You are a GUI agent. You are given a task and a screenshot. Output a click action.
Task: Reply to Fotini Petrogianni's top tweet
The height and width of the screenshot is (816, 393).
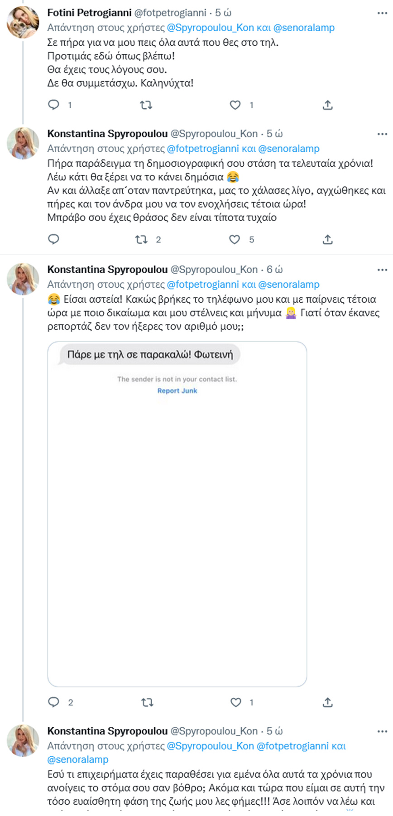click(54, 105)
